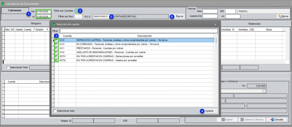Close the Selección de cuenta dialog

point(215,24)
